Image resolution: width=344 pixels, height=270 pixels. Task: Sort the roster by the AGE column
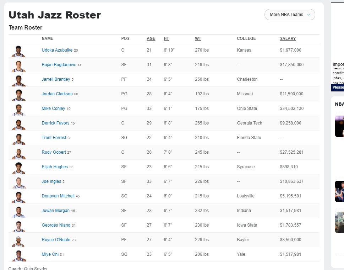coord(151,38)
